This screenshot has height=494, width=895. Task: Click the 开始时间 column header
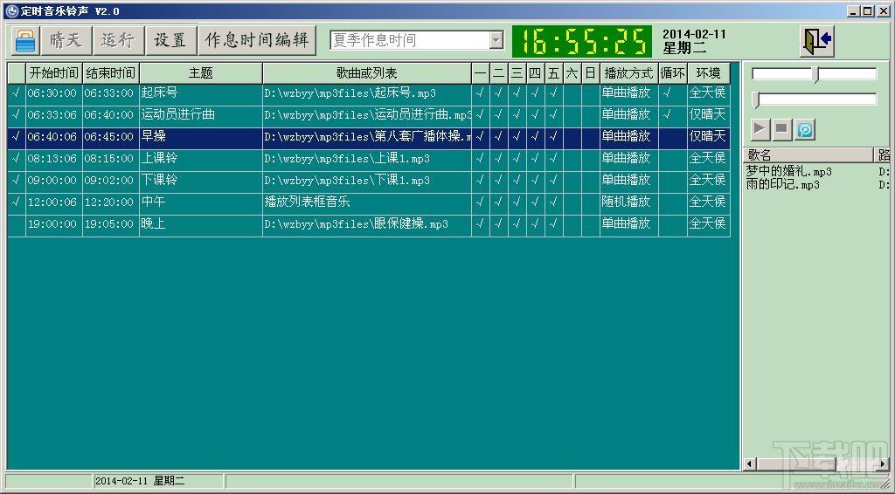pos(53,73)
